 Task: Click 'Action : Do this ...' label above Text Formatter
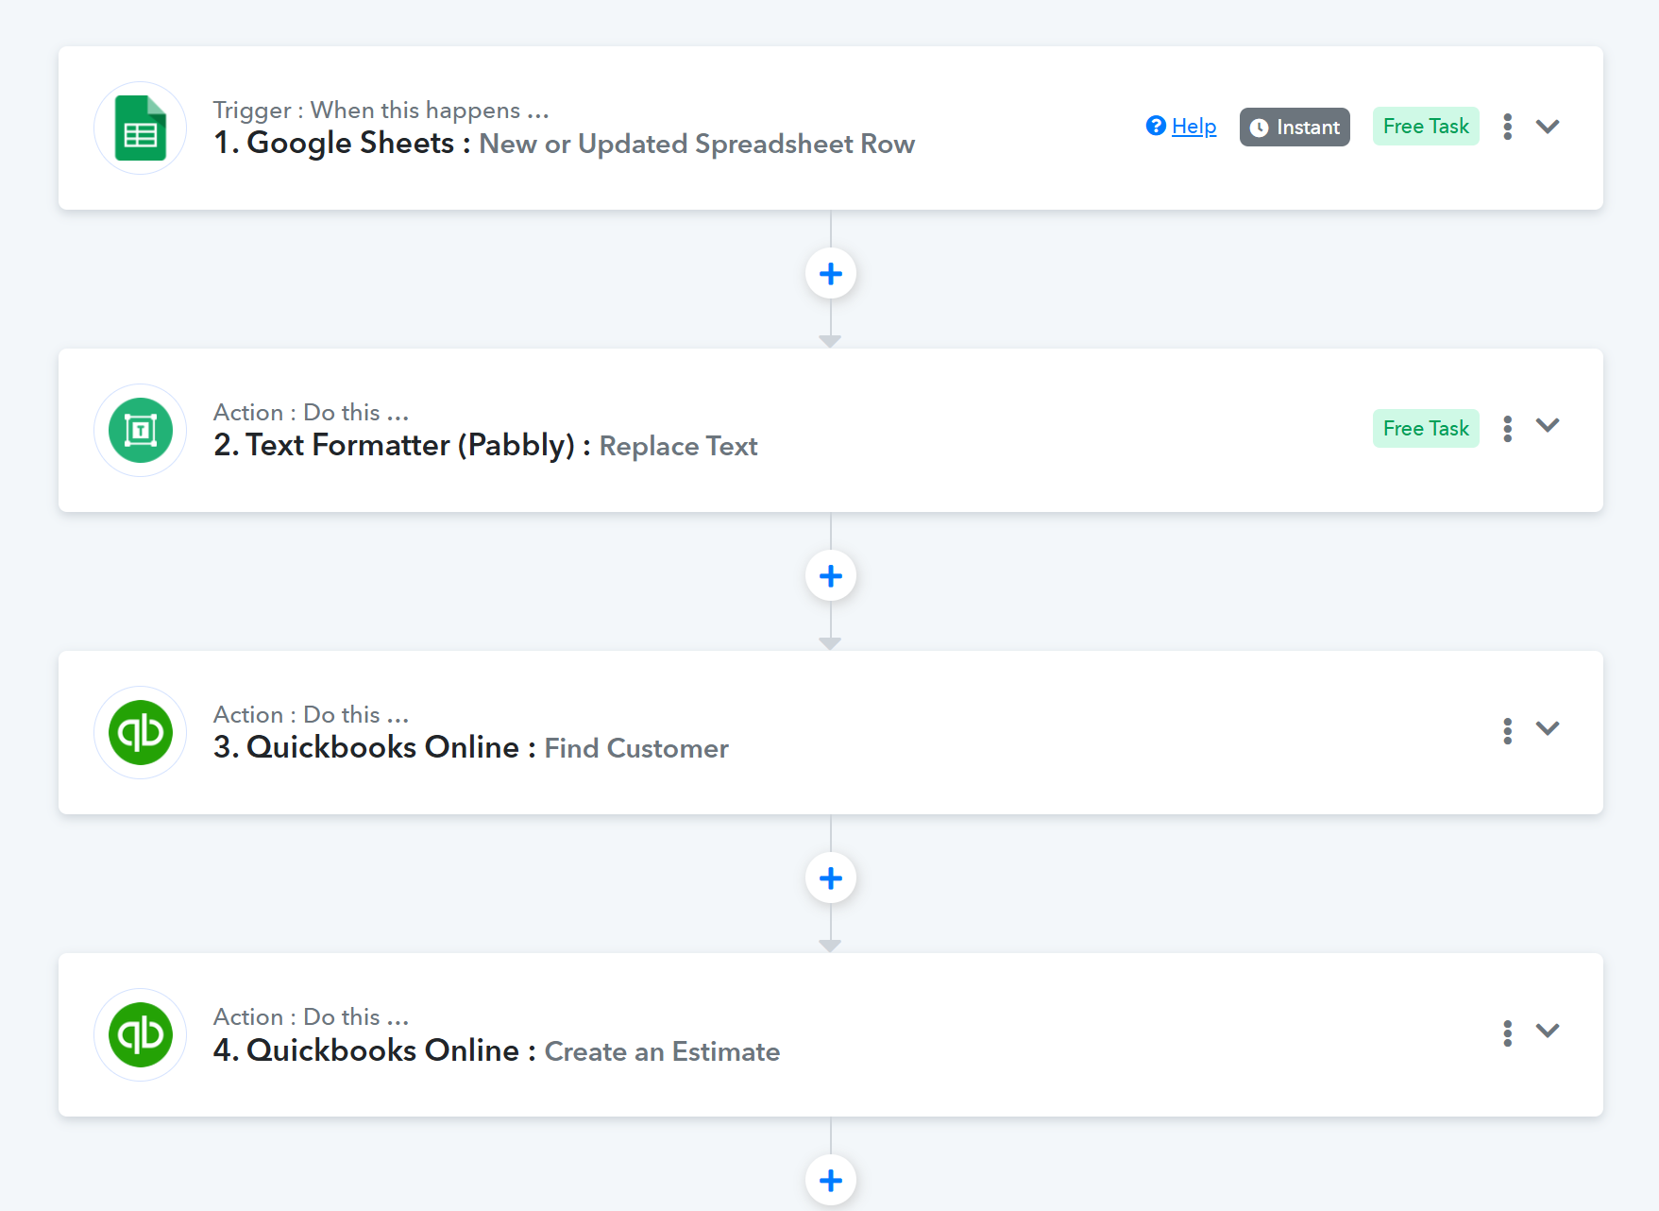point(311,413)
